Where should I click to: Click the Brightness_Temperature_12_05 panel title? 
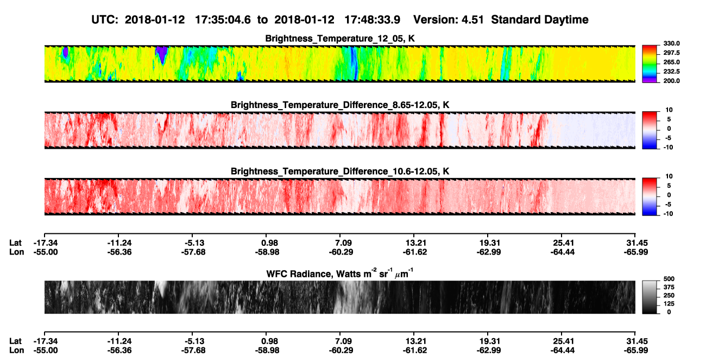(x=340, y=39)
